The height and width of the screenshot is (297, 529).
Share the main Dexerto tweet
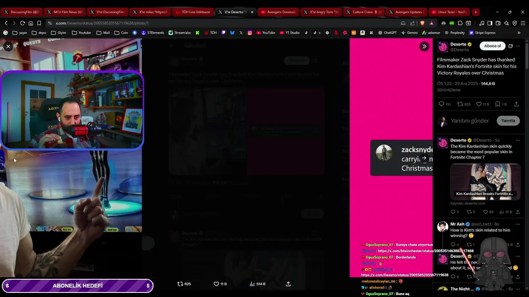coord(517,104)
